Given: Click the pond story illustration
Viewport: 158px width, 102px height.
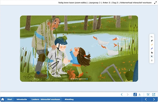Looking at the screenshot, I should [79, 49].
